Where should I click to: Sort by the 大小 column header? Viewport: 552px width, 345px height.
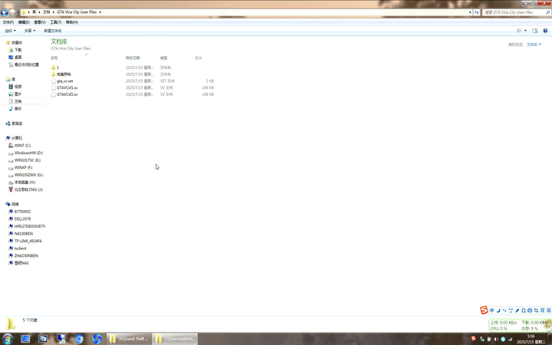pyautogui.click(x=199, y=58)
